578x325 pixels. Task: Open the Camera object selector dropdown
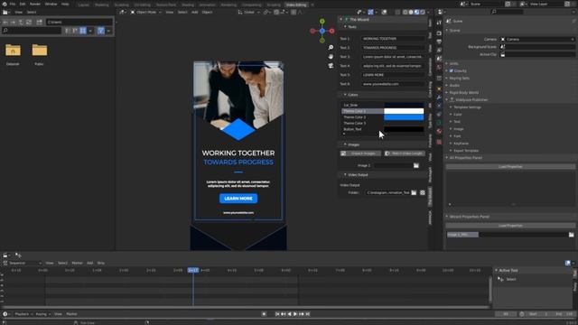pyautogui.click(x=537, y=39)
